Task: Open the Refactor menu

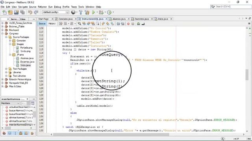Action: (x=42, y=7)
